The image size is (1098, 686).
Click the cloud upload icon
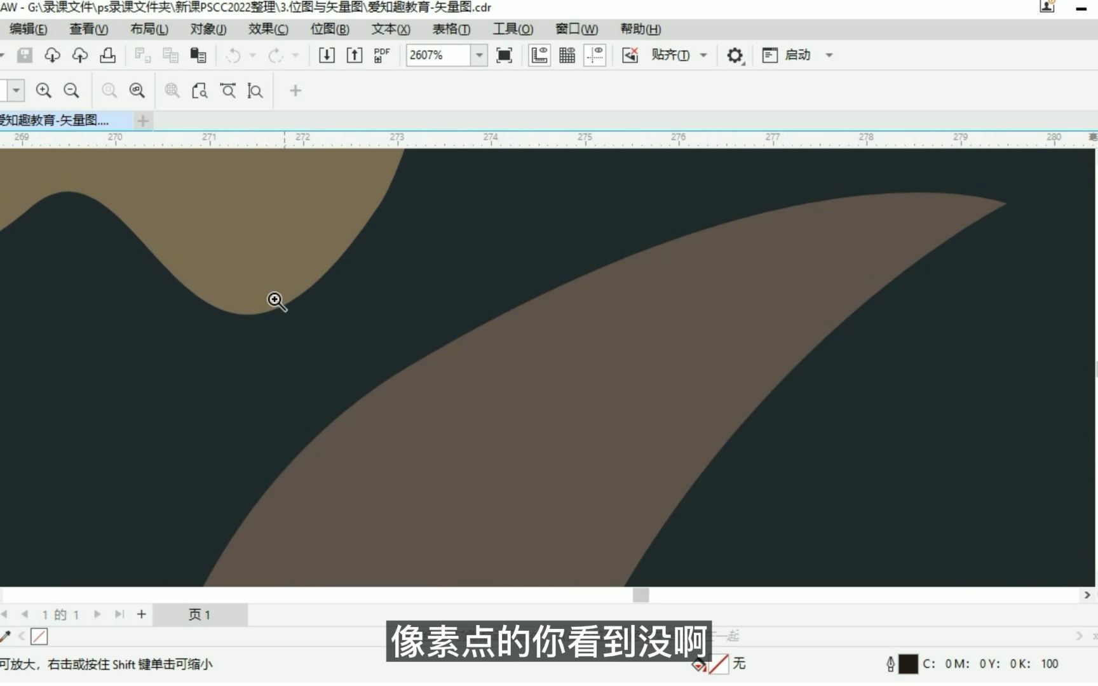80,55
